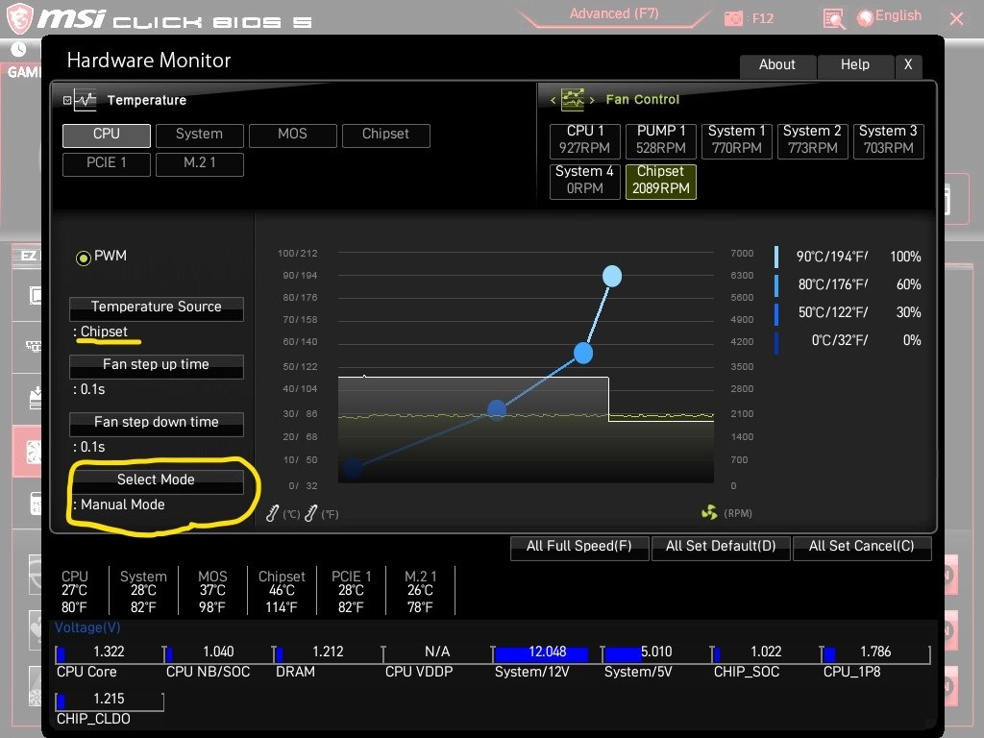
Task: Open the Select Mode dropdown
Action: coord(156,480)
